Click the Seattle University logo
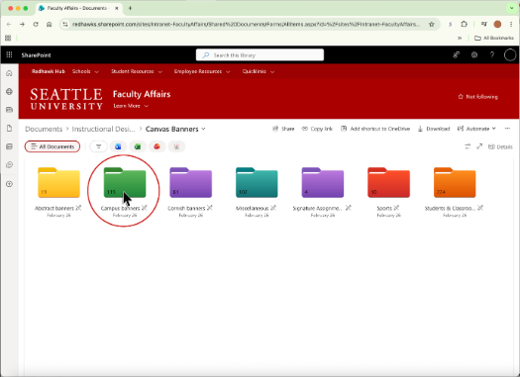Screen dimensions: 520x377 66,99
